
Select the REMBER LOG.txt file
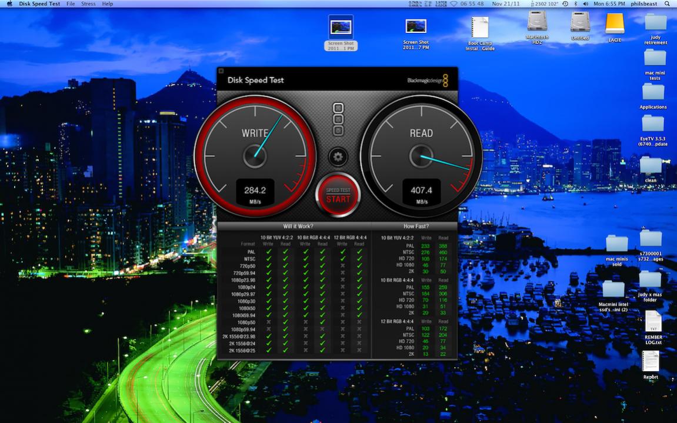[653, 328]
